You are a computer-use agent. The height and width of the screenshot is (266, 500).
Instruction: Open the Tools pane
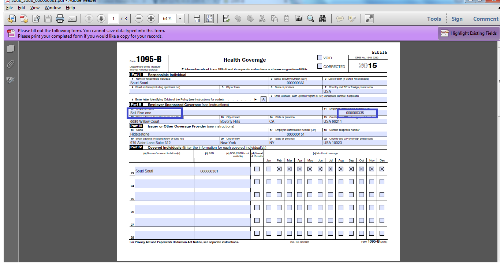434,19
